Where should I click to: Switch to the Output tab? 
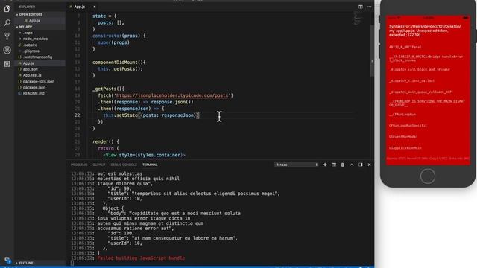tap(99, 165)
